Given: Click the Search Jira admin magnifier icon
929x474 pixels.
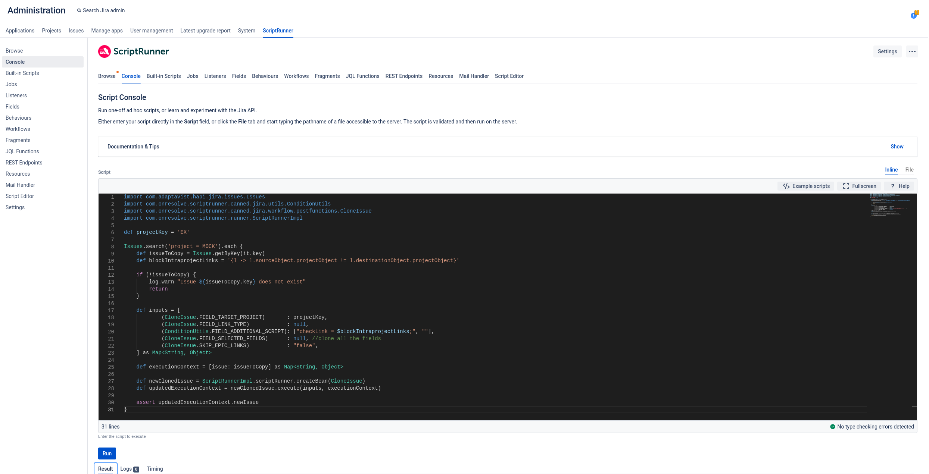Looking at the screenshot, I should coord(79,10).
